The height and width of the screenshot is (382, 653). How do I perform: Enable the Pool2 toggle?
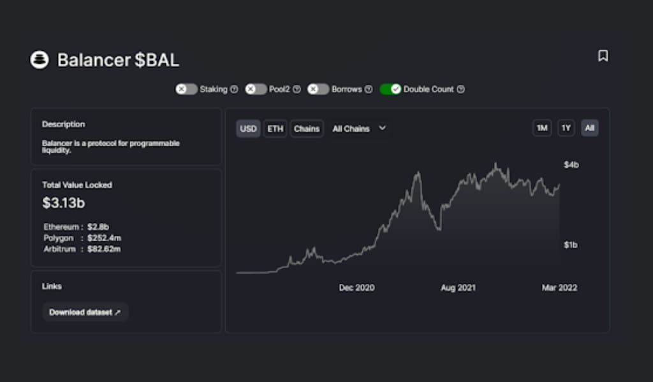(x=256, y=89)
